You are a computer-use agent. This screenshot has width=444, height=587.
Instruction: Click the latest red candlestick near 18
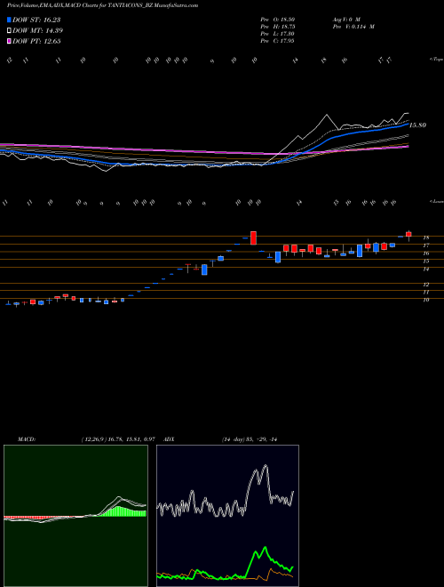click(408, 234)
